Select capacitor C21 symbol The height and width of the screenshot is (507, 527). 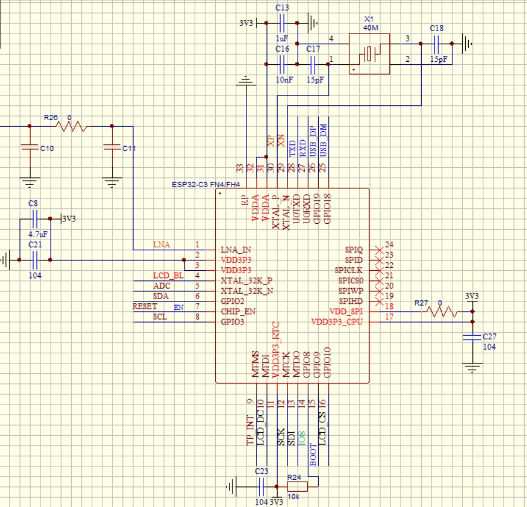[x=35, y=260]
